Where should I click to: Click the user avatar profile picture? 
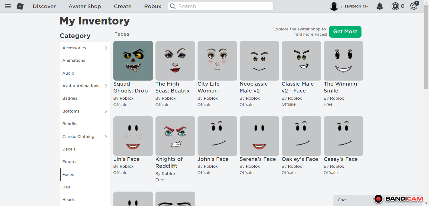(334, 6)
